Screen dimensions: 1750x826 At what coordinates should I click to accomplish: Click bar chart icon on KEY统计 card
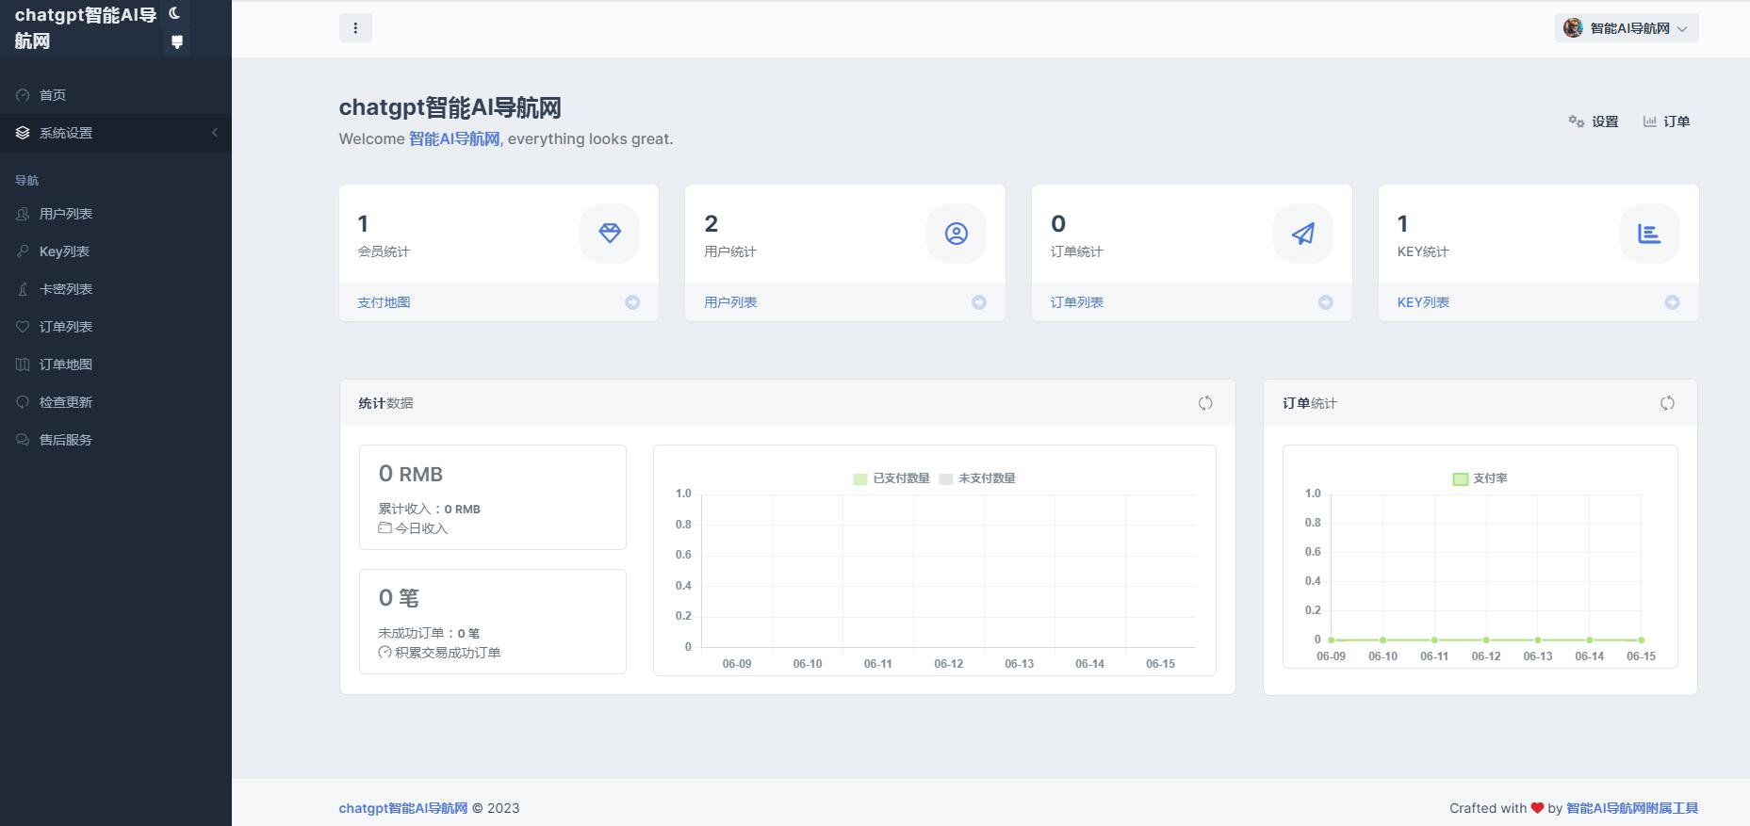pyautogui.click(x=1649, y=234)
